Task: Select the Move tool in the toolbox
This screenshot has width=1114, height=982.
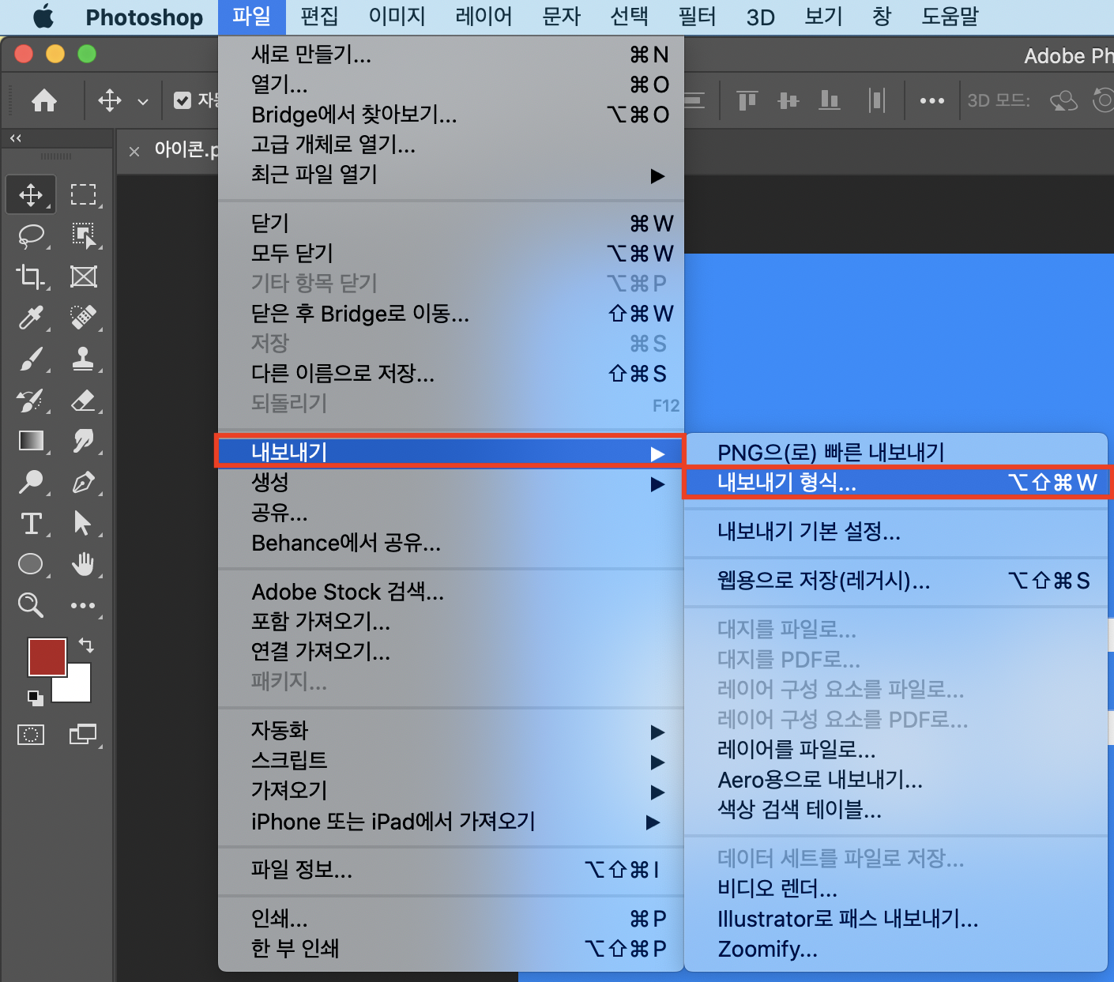Action: click(31, 194)
